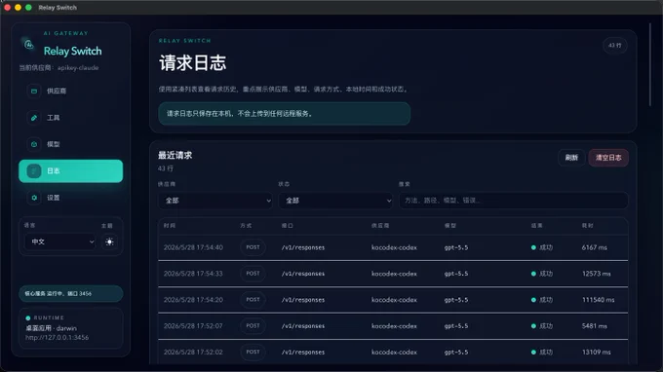Viewport: 663px width, 372px height.
Task: Click the 刷新 button
Action: click(x=571, y=158)
